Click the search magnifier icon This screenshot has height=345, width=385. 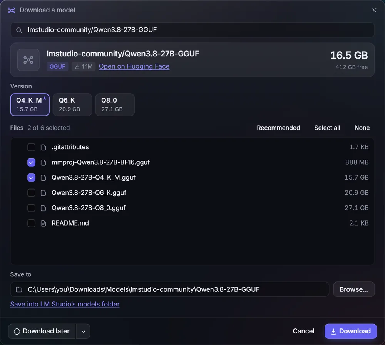[19, 30]
